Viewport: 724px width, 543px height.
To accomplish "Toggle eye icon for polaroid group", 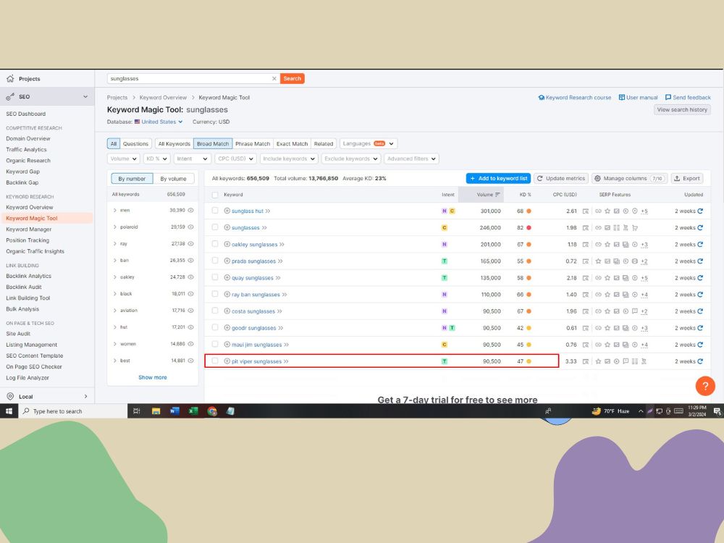I will 190,227.
